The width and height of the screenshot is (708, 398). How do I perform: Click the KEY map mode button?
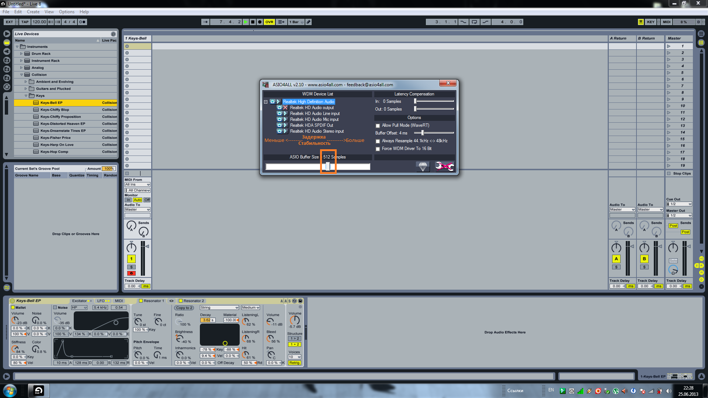[x=651, y=22]
